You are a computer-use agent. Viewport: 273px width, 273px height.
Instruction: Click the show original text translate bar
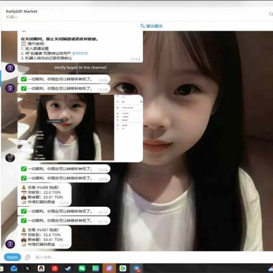pyautogui.click(x=151, y=26)
